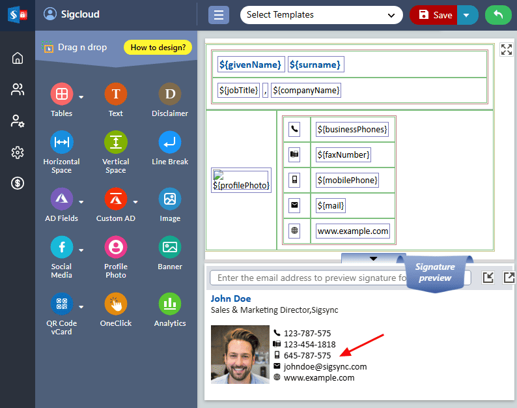This screenshot has height=408, width=517.
Task: Open the Select Templates dropdown
Action: pos(321,15)
